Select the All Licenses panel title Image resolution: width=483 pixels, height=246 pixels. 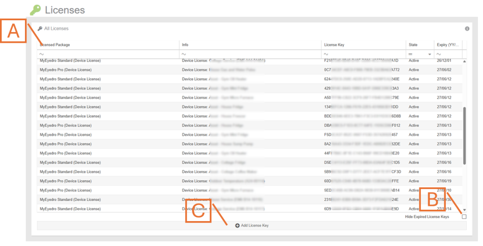pos(57,29)
